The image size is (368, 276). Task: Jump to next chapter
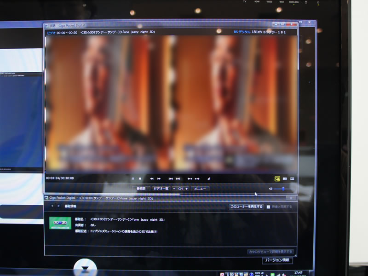(x=178, y=179)
